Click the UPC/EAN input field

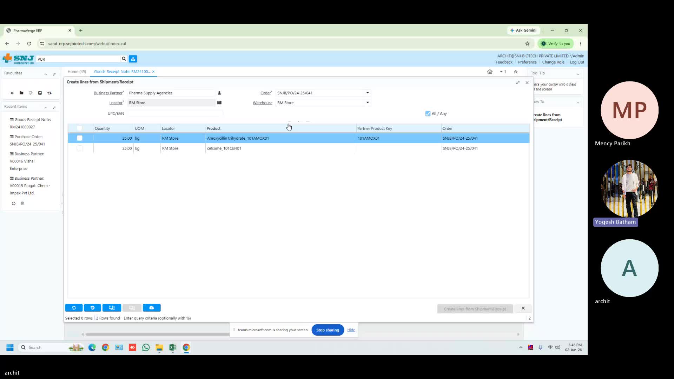[175, 113]
